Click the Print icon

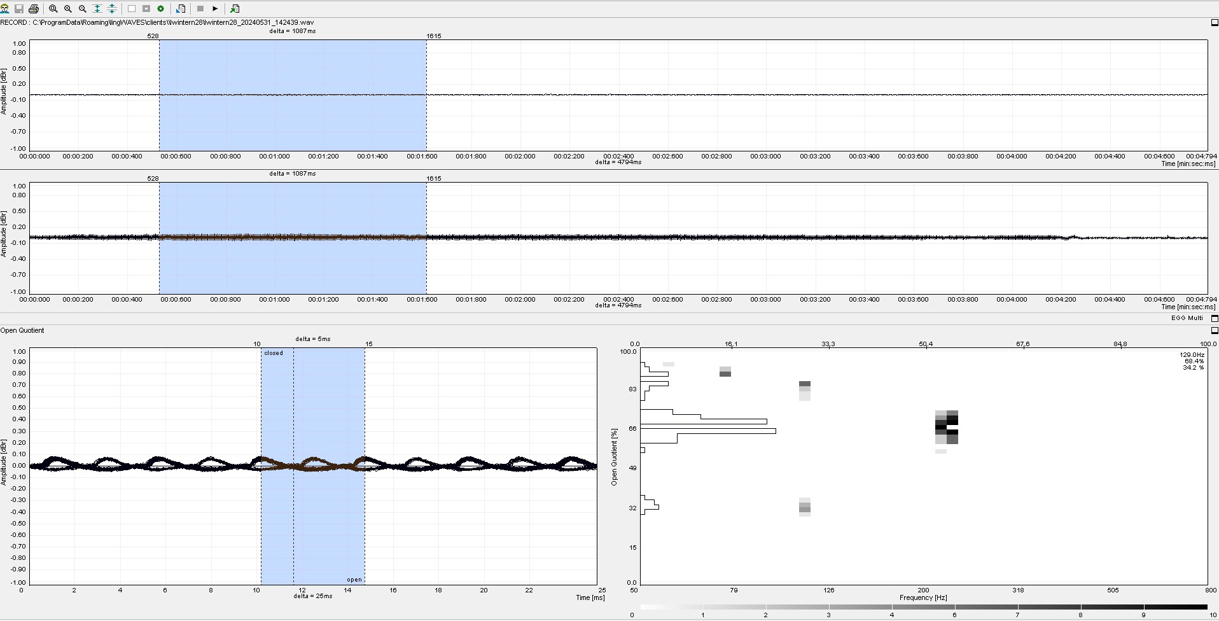(x=34, y=9)
